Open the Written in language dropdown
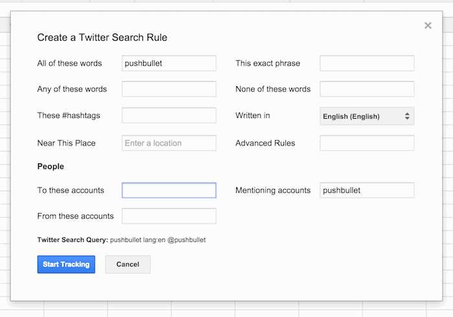453x317 pixels. coord(367,116)
